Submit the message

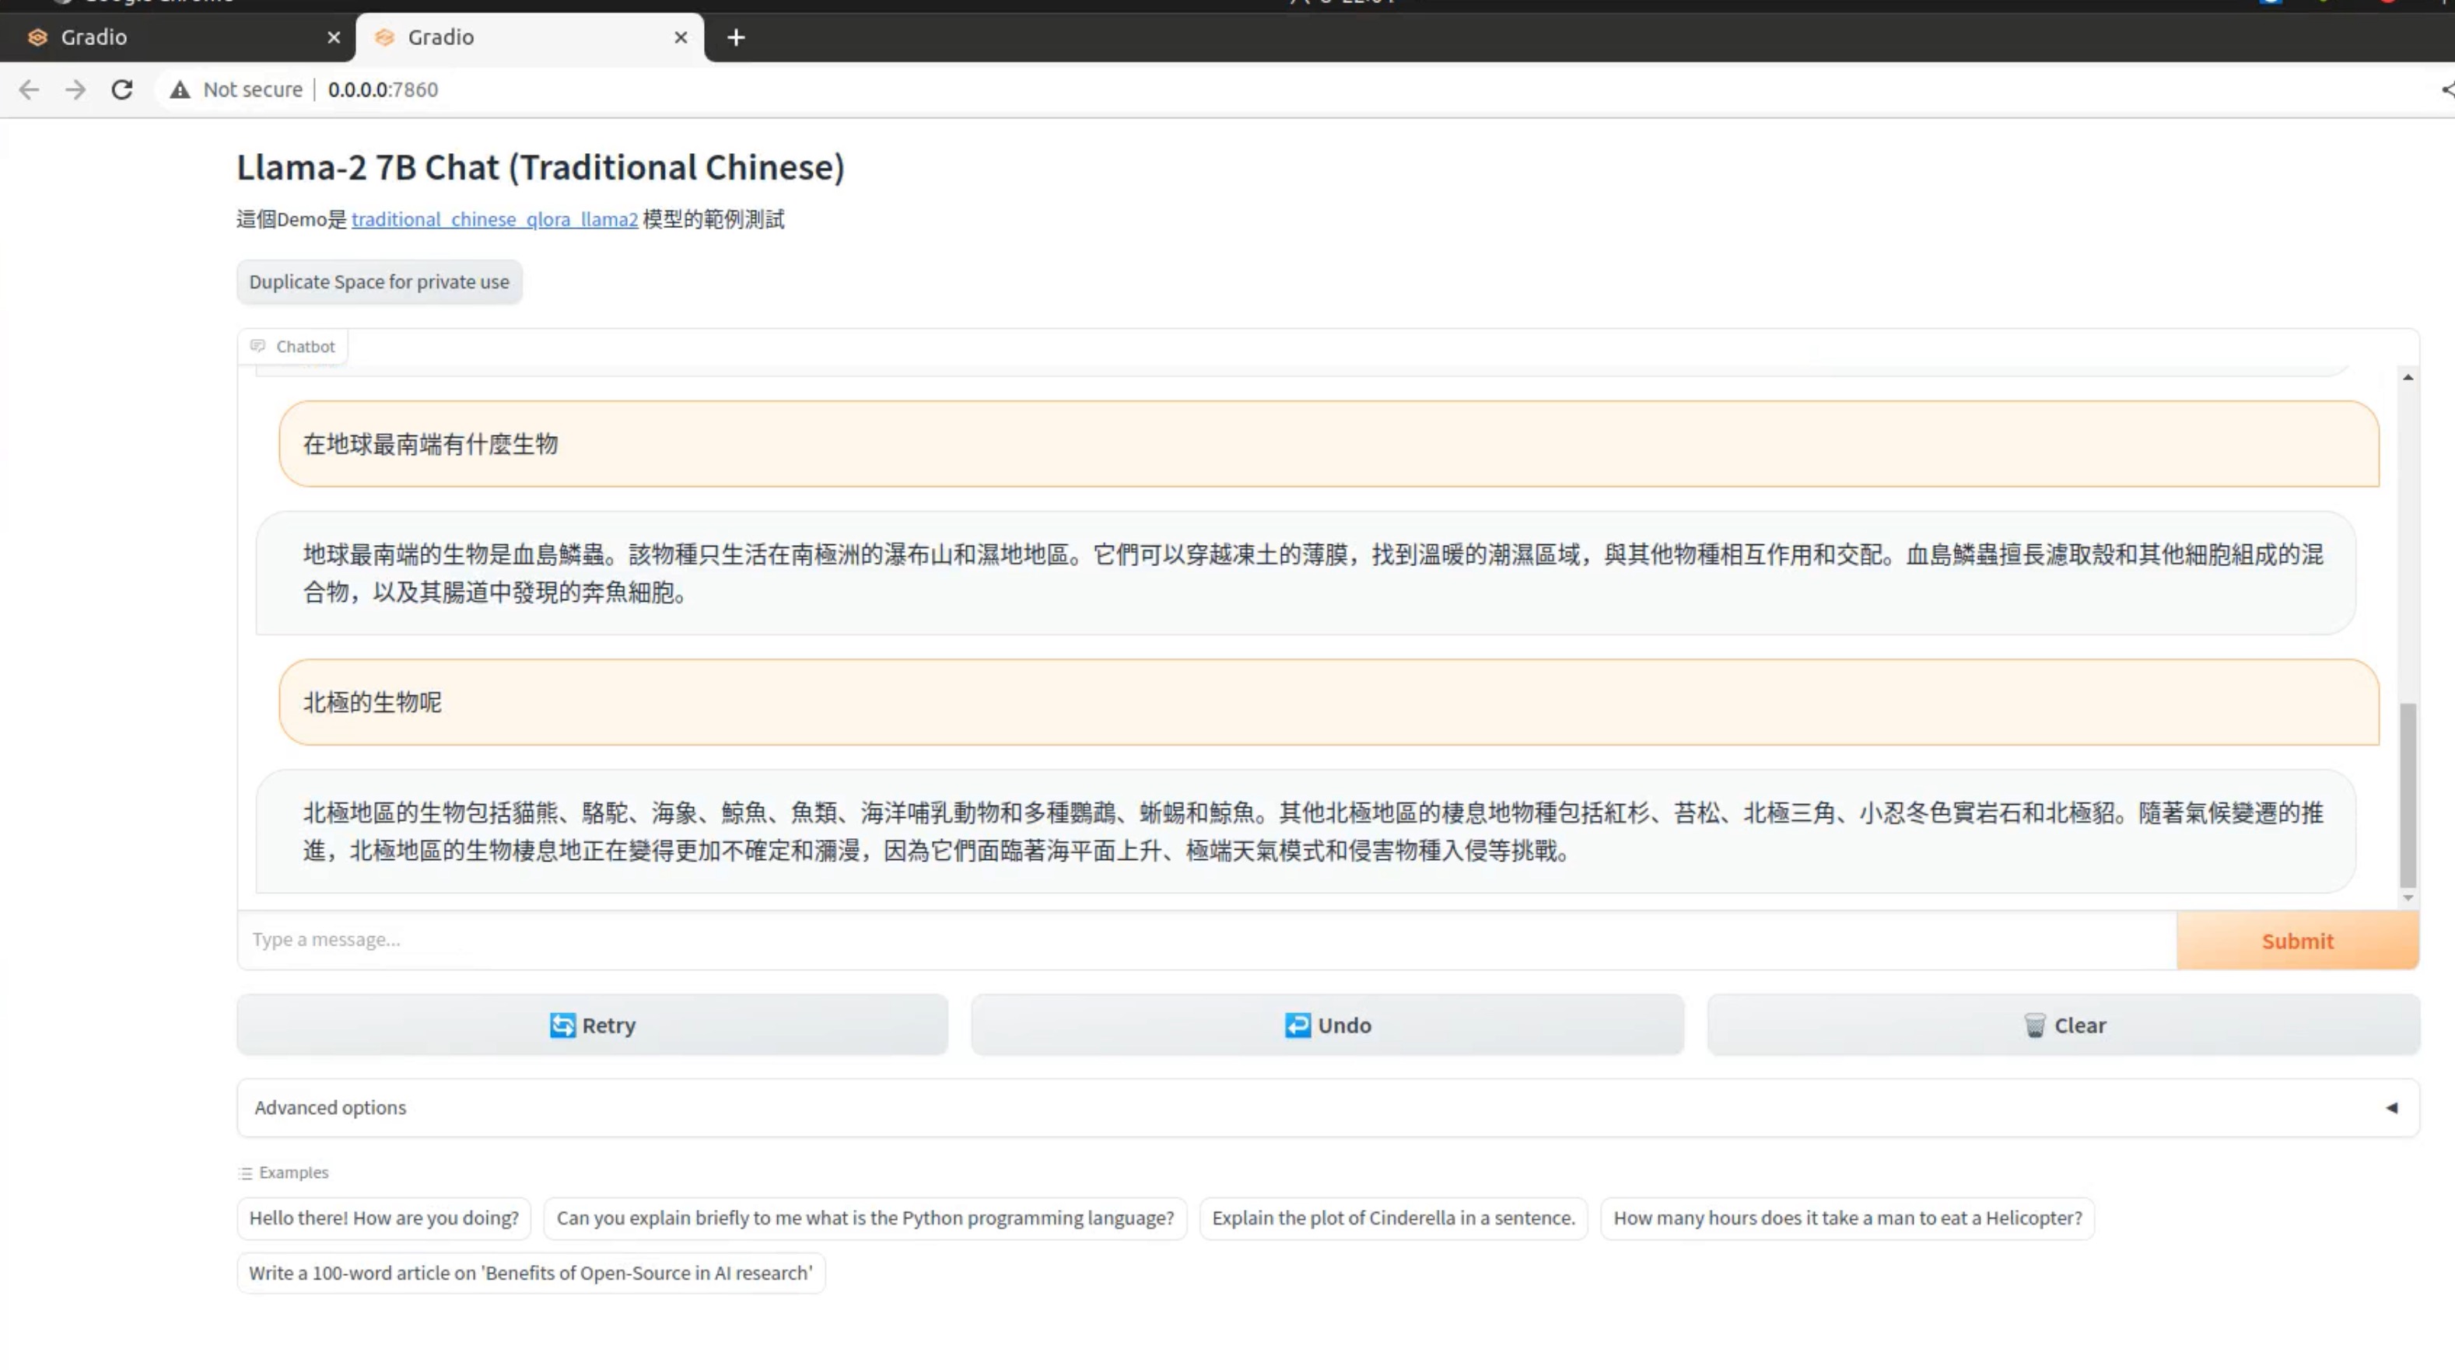tap(2297, 940)
